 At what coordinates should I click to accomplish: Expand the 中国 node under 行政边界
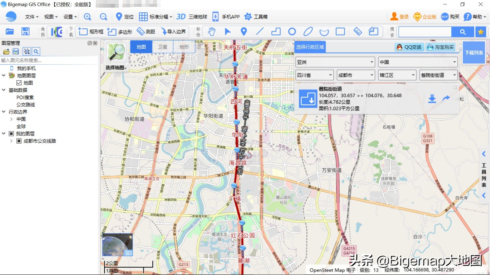click(11, 119)
